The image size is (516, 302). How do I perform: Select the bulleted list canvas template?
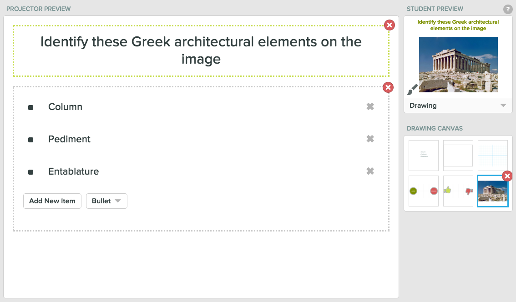click(423, 155)
